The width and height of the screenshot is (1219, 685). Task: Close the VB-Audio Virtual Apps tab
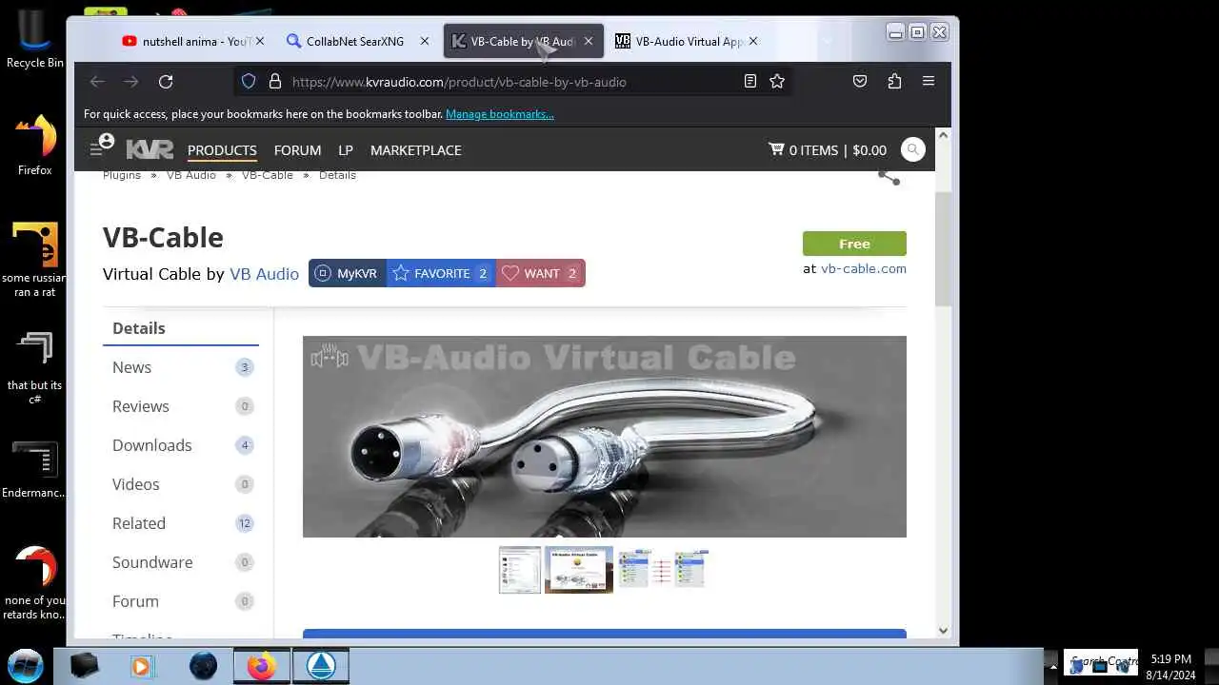(x=753, y=41)
